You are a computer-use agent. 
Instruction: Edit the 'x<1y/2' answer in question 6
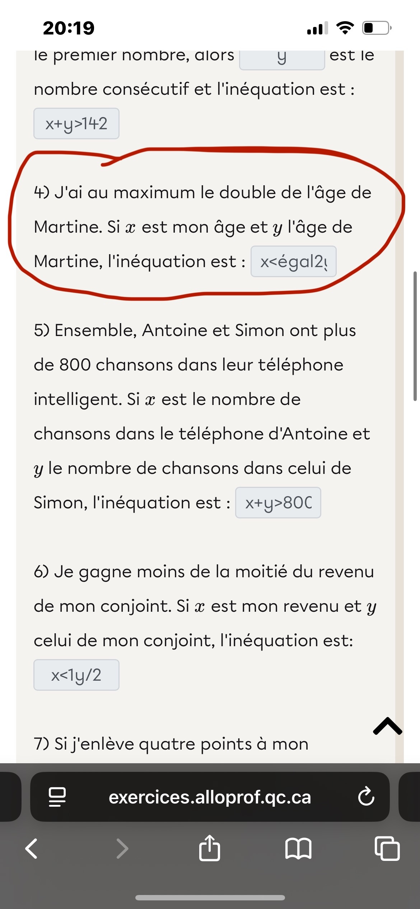(76, 675)
